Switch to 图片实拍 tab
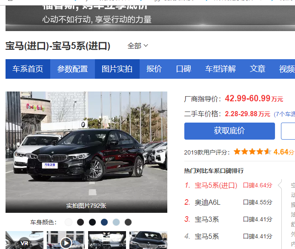Screen dimensions: 295x249 coord(117,69)
